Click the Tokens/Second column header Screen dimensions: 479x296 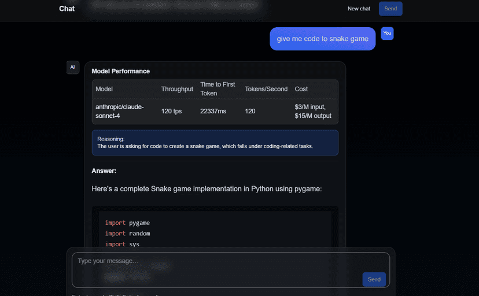266,89
